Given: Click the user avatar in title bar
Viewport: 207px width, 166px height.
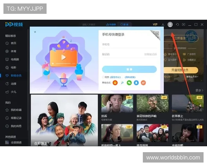Looking at the screenshot, I should coord(170,25).
